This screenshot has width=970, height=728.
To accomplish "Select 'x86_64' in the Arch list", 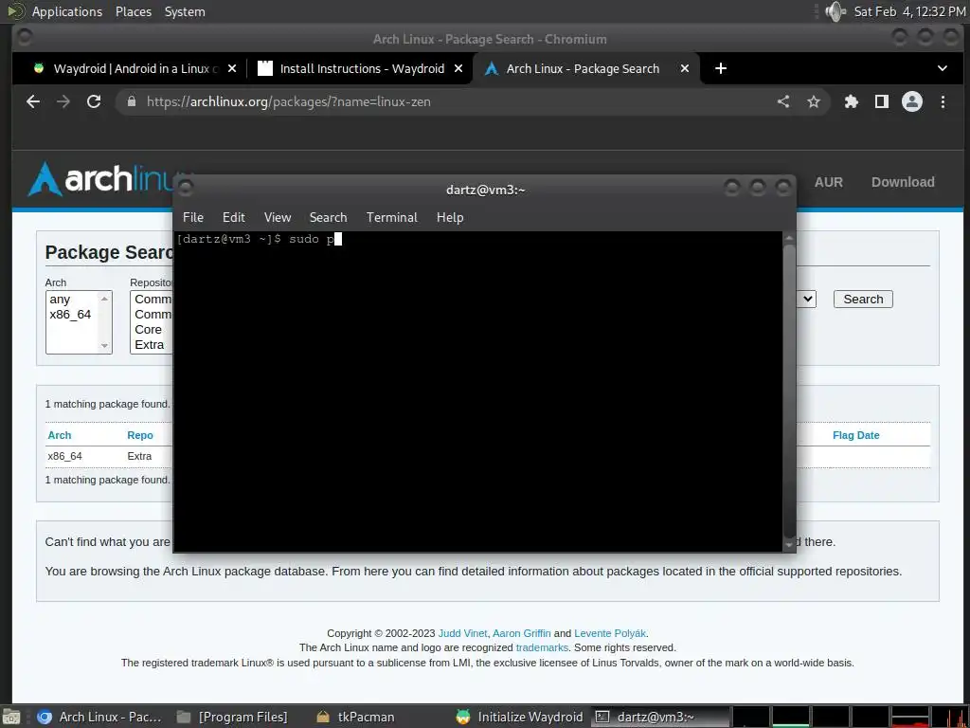I will [70, 315].
